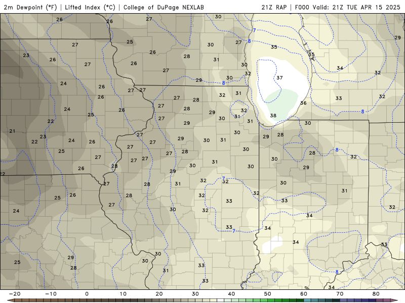Click the "Lifted Index (°C)" title text
Viewport: 405px width, 303px height.
point(90,7)
